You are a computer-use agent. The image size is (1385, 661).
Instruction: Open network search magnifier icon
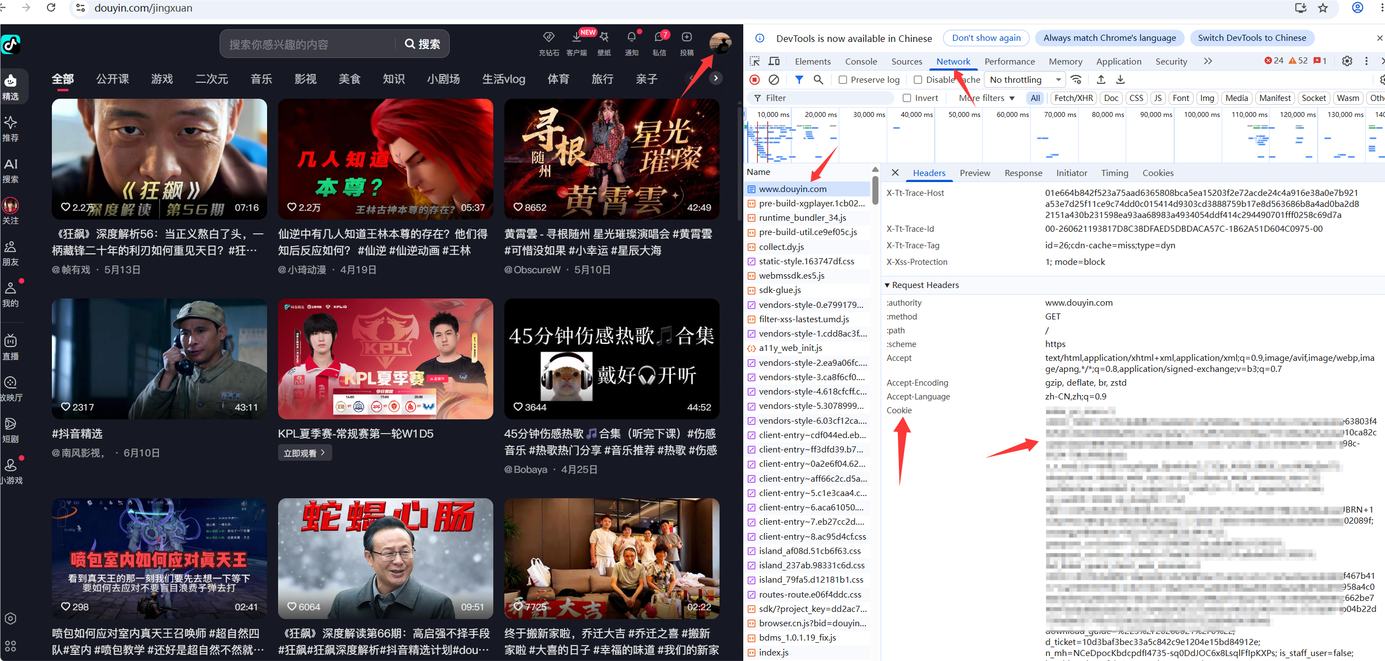point(818,80)
